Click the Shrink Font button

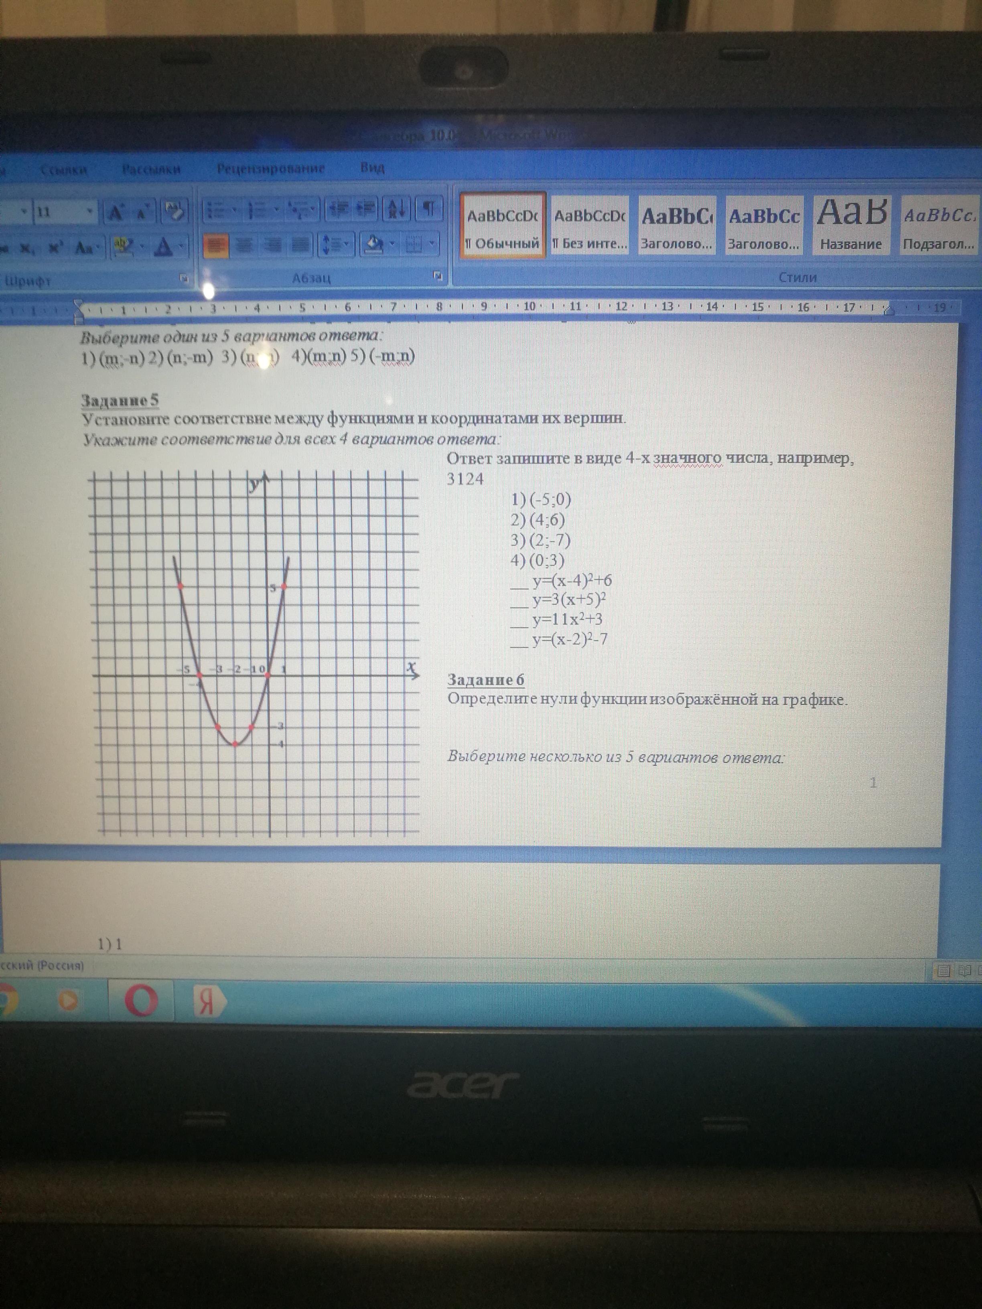[x=142, y=211]
